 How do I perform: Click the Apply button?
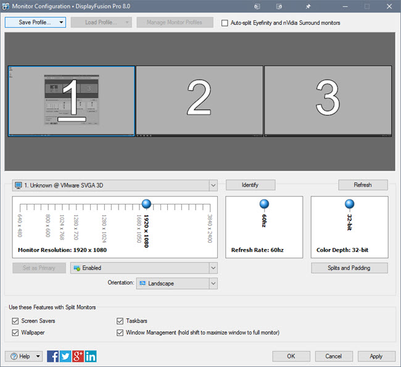point(376,356)
